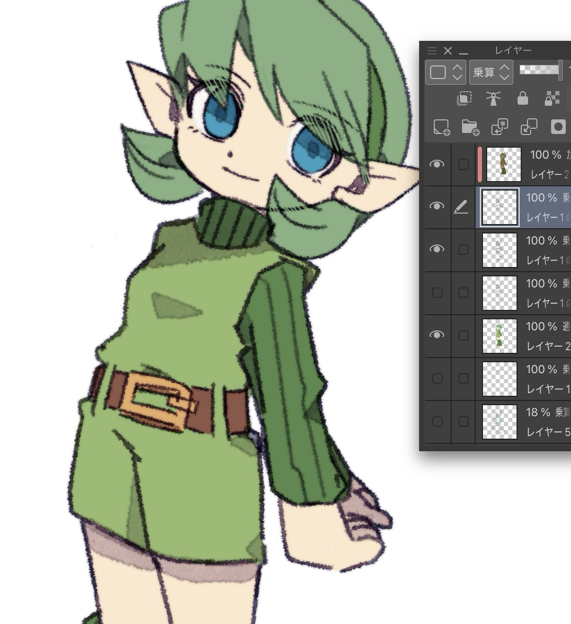Viewport: 571px width, 624px height.
Task: Hide the green character color layer
Action: (x=437, y=335)
